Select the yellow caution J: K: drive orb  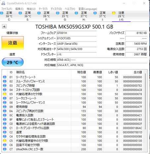114,13
